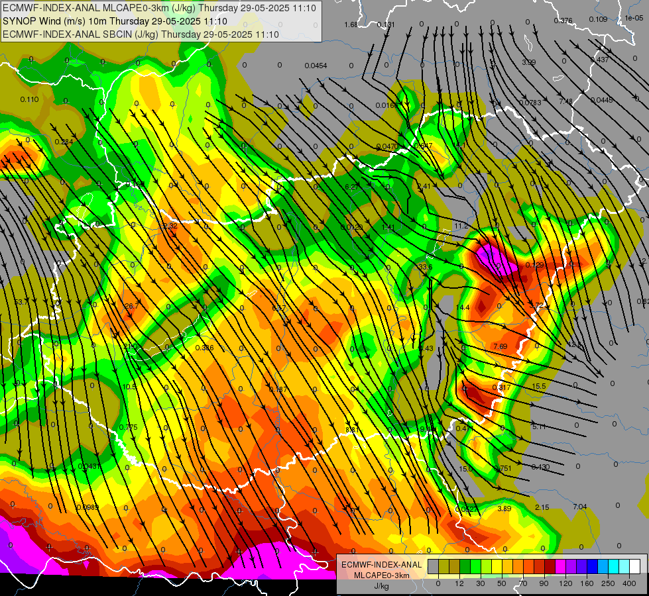The width and height of the screenshot is (649, 596).
Task: Click the map value 0.751
Action: 502,468
